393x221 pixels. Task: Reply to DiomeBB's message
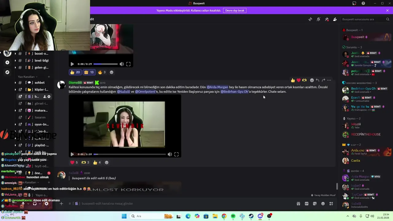point(317,80)
